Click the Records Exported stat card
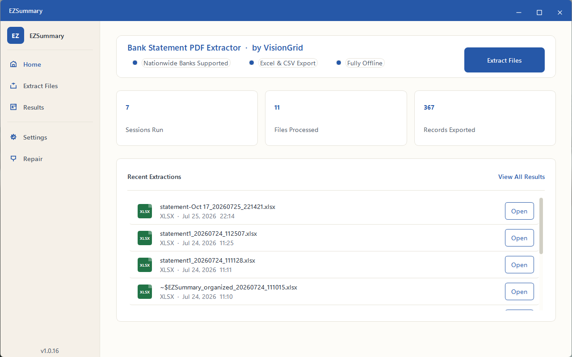This screenshot has width=572, height=357. click(485, 118)
